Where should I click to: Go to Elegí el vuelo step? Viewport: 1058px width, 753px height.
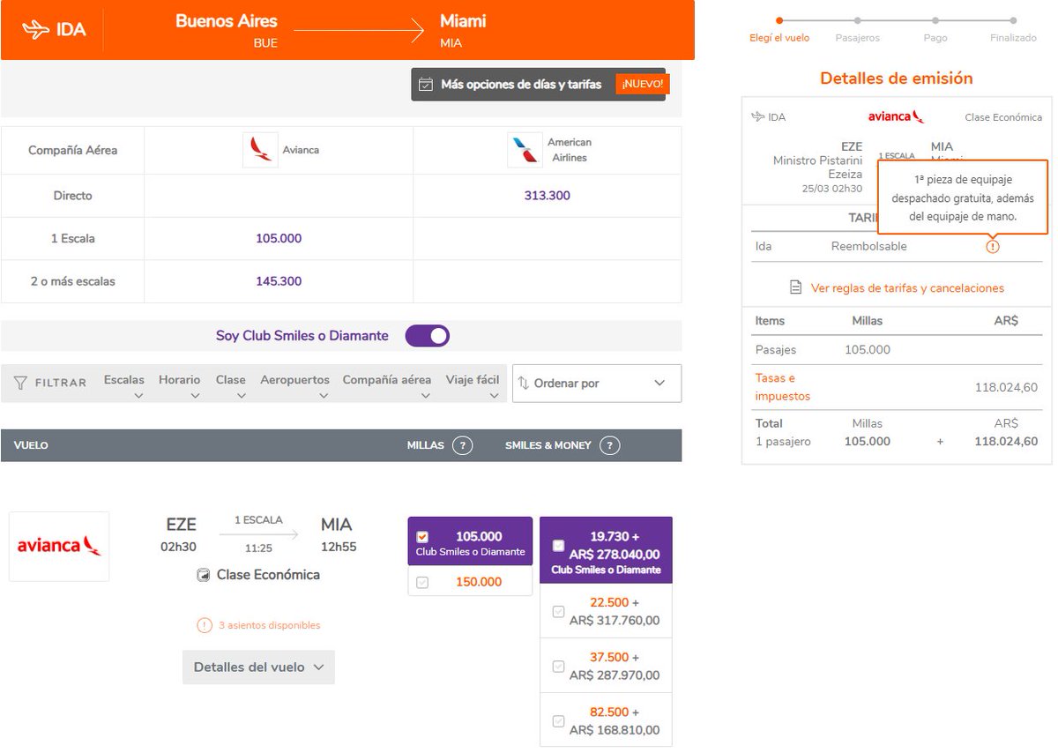(779, 29)
